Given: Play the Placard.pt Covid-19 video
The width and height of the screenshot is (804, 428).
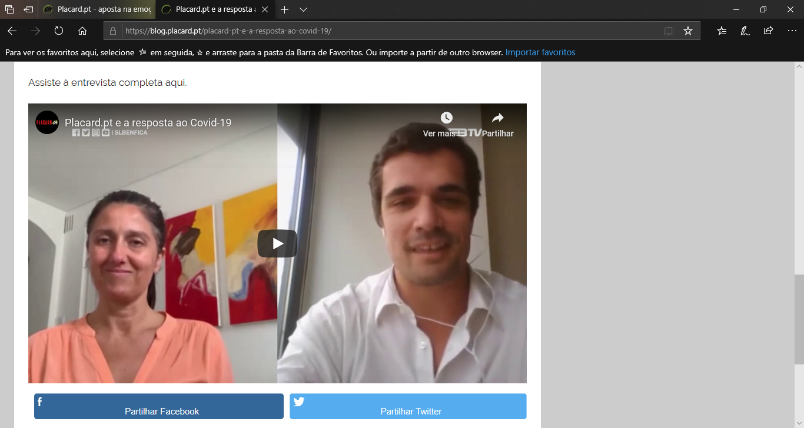Looking at the screenshot, I should point(277,243).
